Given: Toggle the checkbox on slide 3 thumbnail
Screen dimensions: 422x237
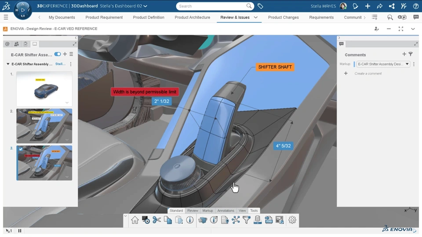Looking at the screenshot, I should (21, 149).
